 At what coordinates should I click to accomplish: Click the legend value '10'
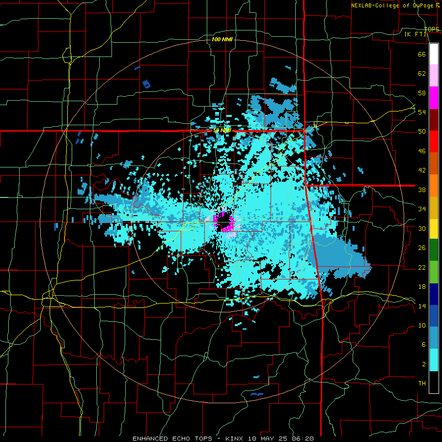tap(422, 325)
